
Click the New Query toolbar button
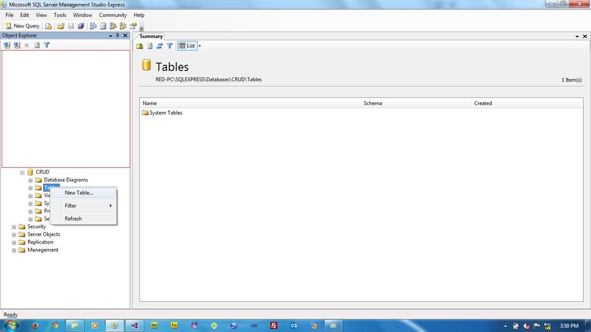point(23,25)
